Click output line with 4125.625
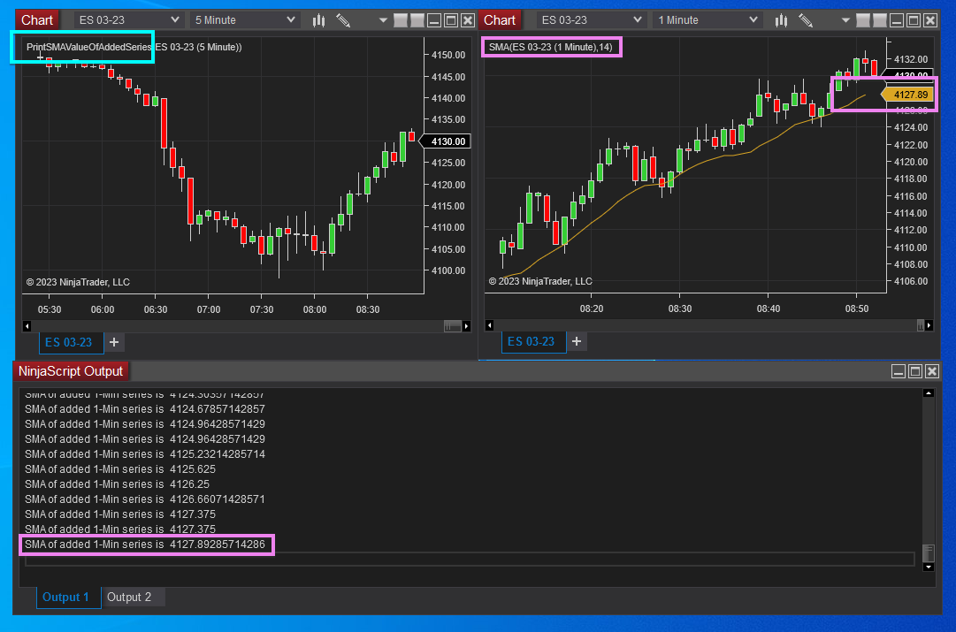The height and width of the screenshot is (632, 956). [x=120, y=469]
